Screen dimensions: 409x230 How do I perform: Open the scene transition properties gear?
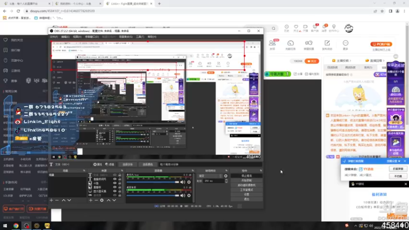[225, 176]
